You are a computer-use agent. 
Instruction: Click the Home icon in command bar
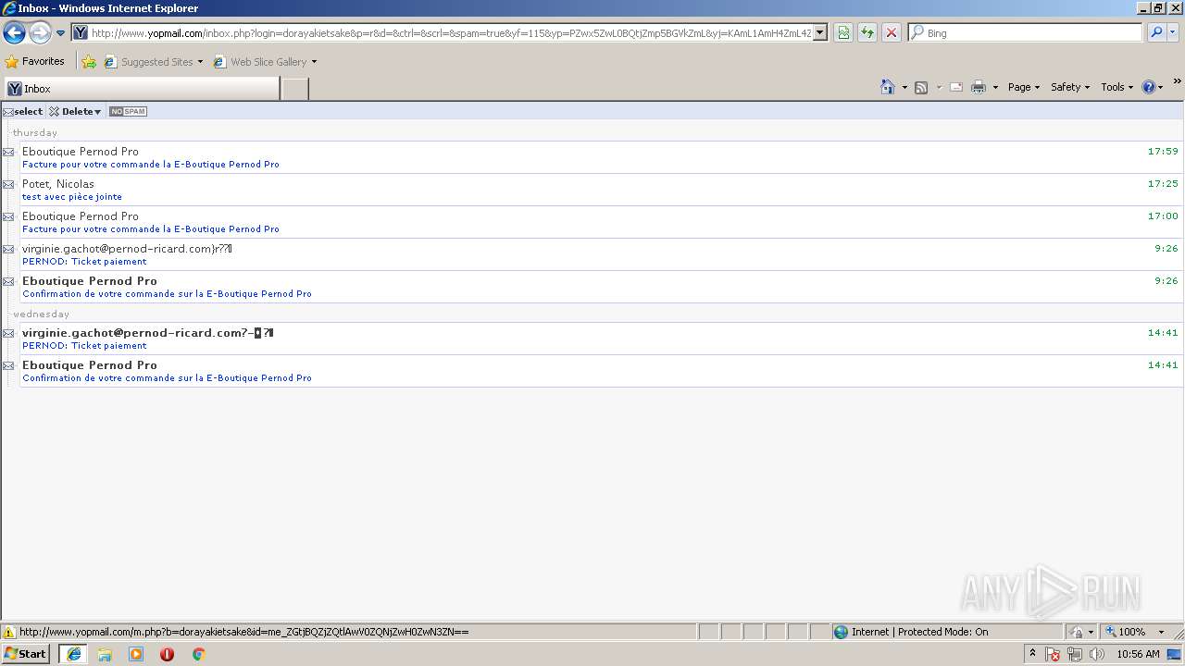[x=888, y=87]
